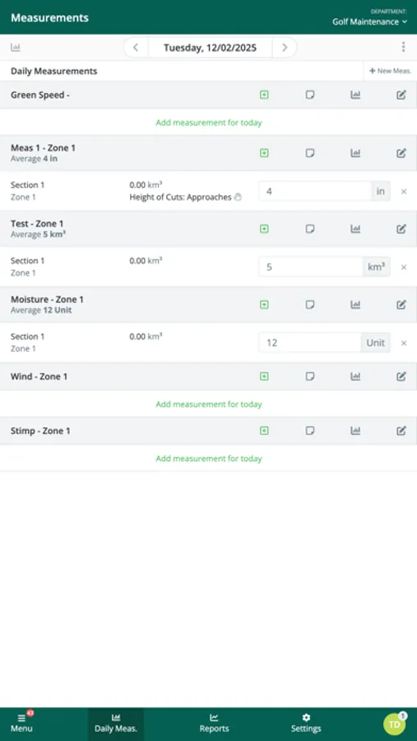View the chart for Moisture - Zone 1

[355, 305]
